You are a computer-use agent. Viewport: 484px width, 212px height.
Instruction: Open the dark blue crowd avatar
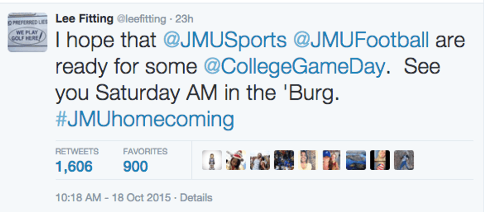coord(284,160)
